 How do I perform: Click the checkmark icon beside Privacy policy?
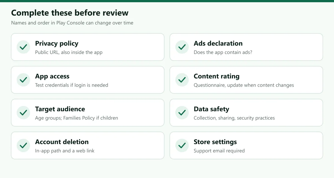coord(23,47)
